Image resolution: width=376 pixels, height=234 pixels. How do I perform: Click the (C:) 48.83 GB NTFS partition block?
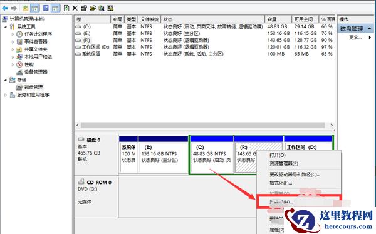[x=212, y=155]
